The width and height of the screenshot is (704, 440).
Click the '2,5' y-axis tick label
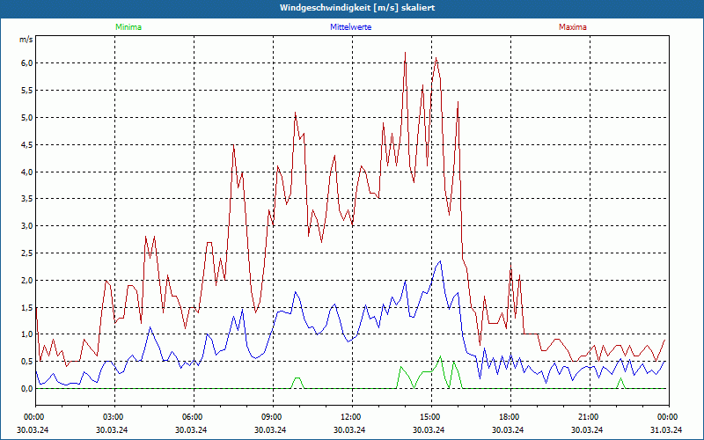click(x=27, y=253)
